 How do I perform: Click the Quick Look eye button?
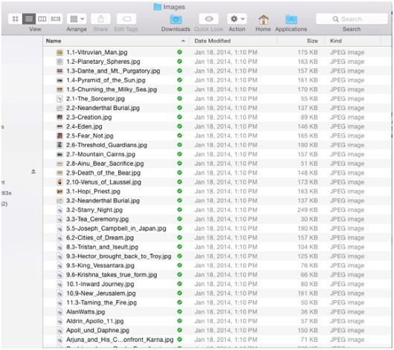209,19
